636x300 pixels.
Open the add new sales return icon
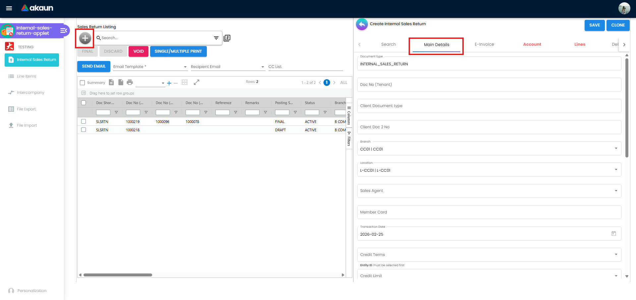point(85,38)
